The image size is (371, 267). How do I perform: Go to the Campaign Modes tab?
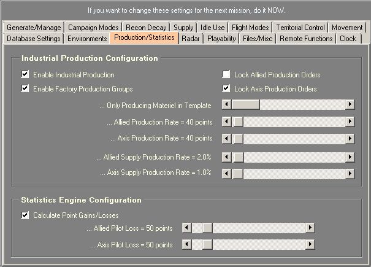pos(93,28)
